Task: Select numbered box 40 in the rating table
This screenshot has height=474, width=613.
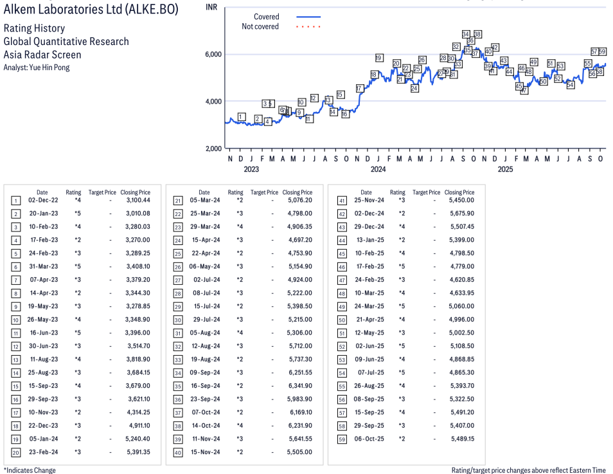Action: click(177, 452)
